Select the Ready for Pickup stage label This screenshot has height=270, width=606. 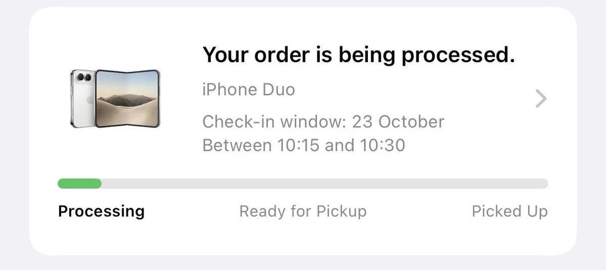coord(303,211)
